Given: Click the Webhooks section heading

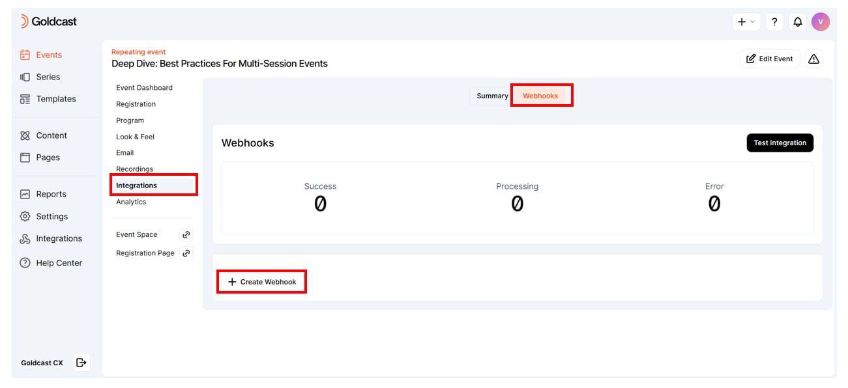Looking at the screenshot, I should 248,143.
